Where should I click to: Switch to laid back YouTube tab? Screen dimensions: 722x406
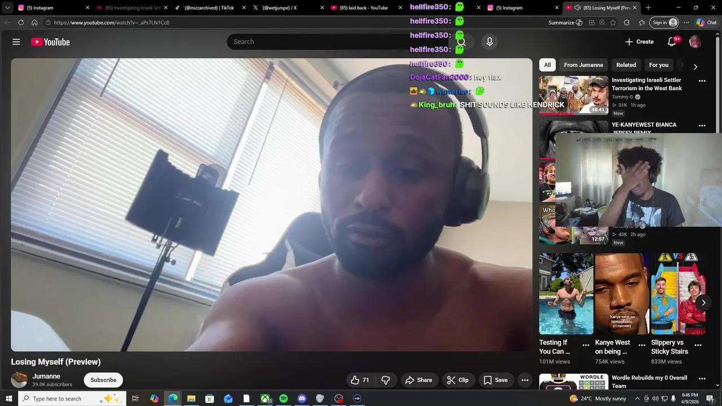coord(367,8)
